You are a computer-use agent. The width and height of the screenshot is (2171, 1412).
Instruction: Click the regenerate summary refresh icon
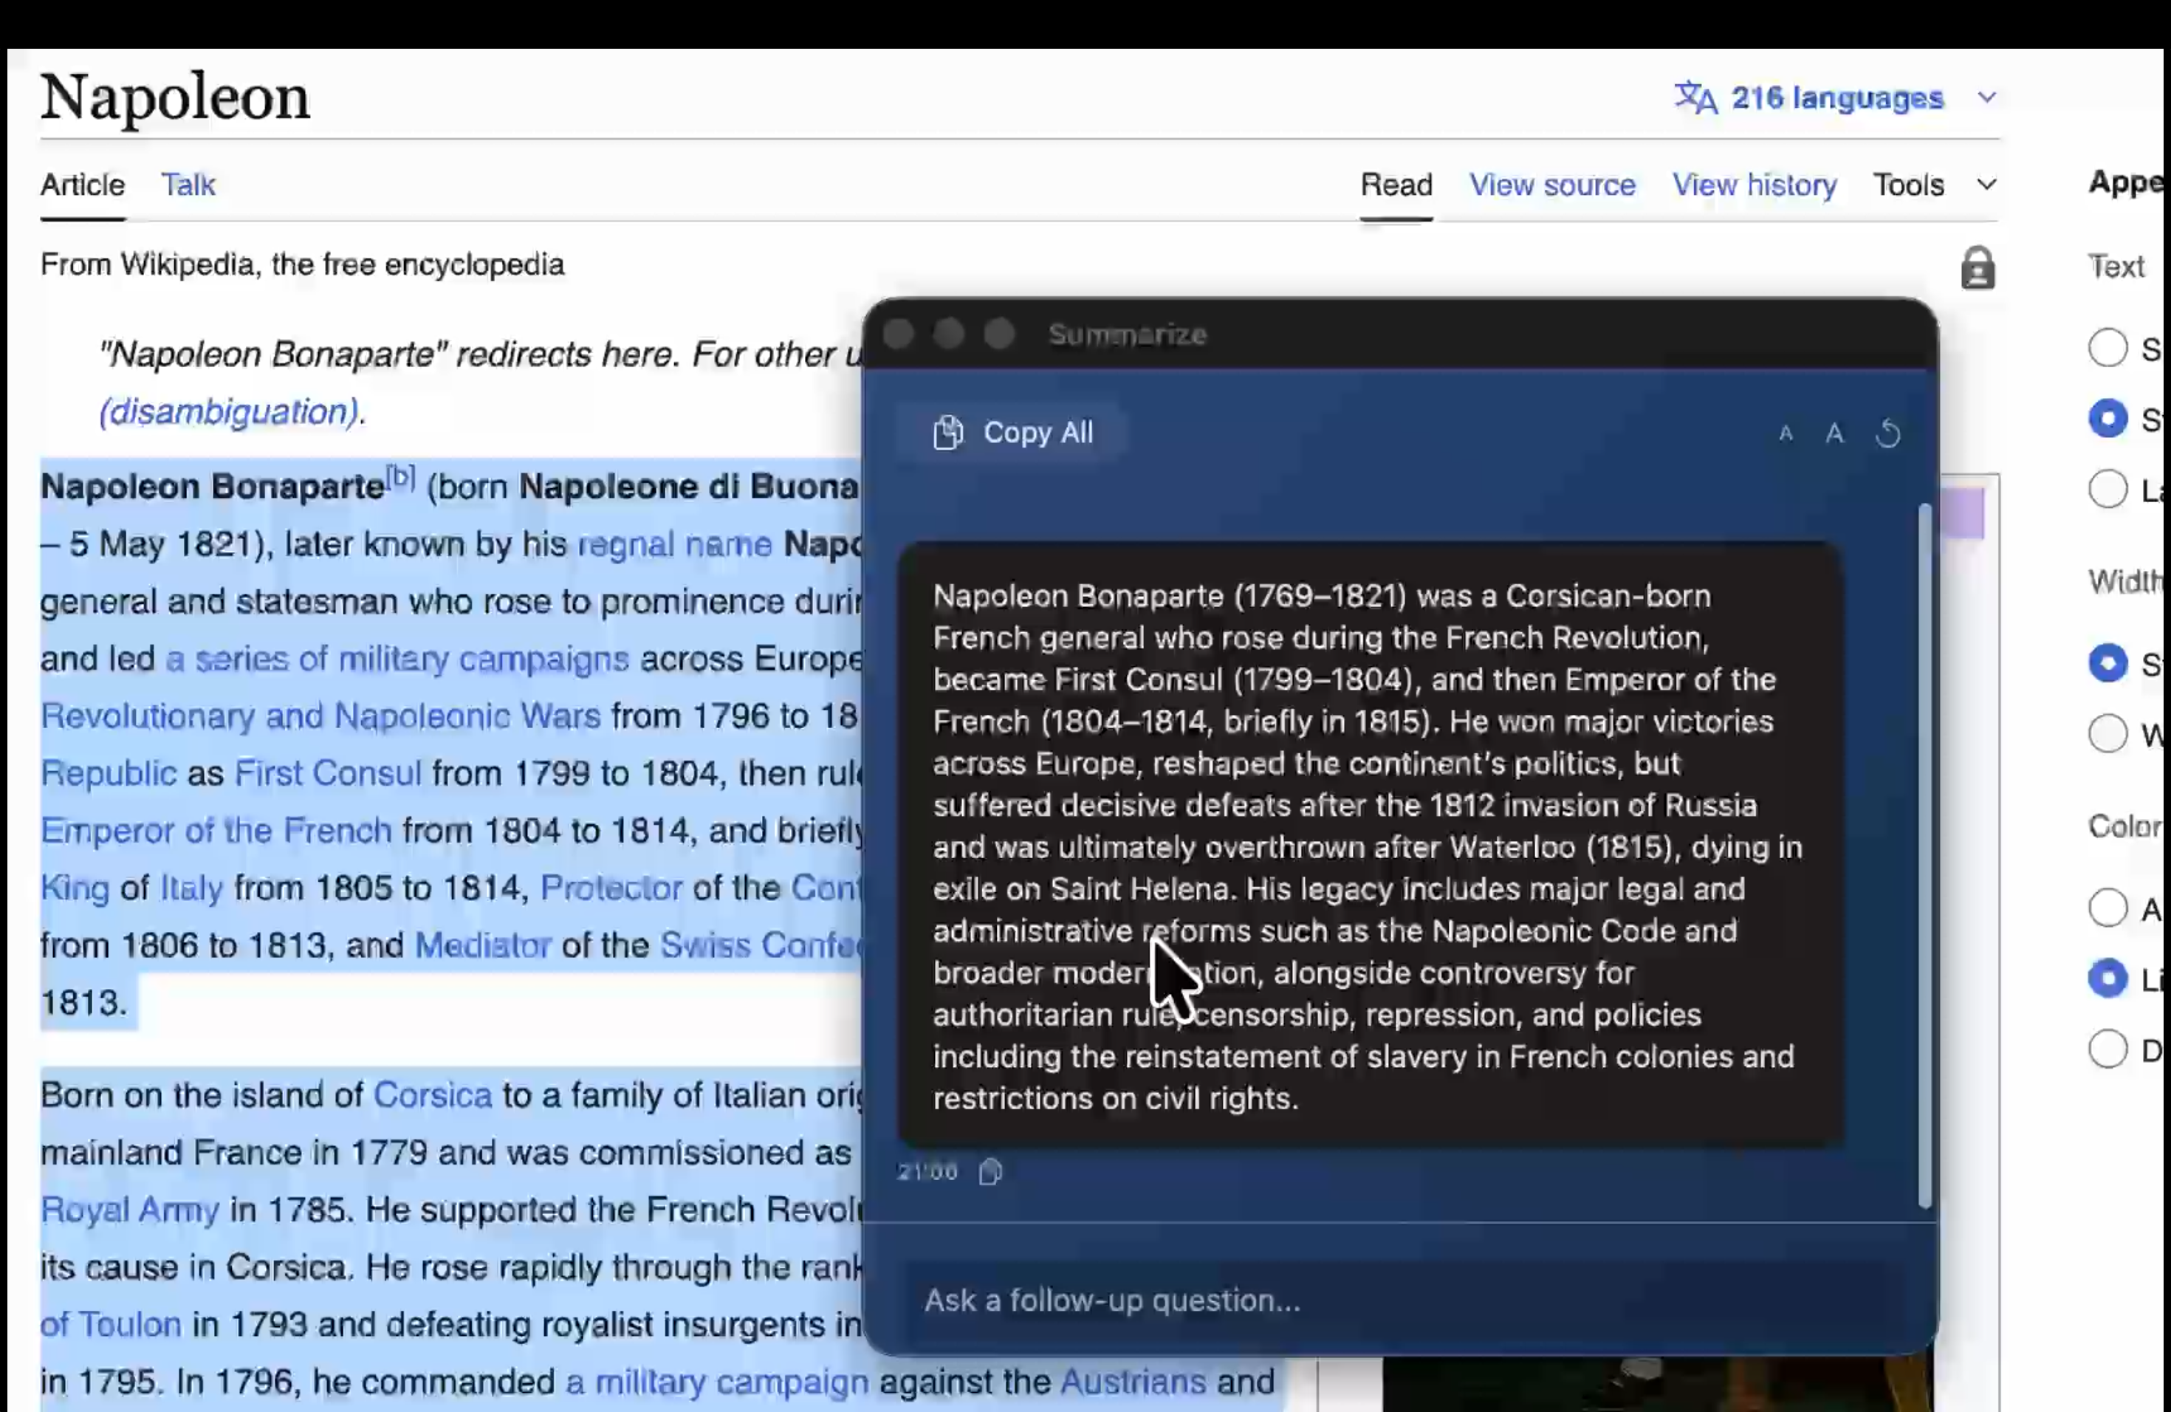[1887, 433]
